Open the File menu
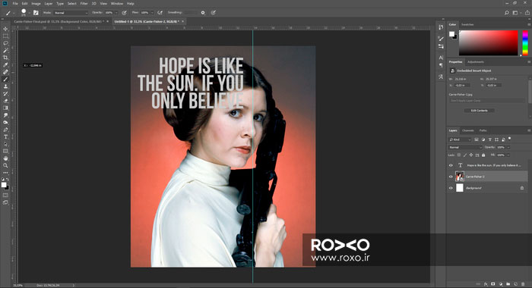Screen dimensions: 532x288 point(15,3)
